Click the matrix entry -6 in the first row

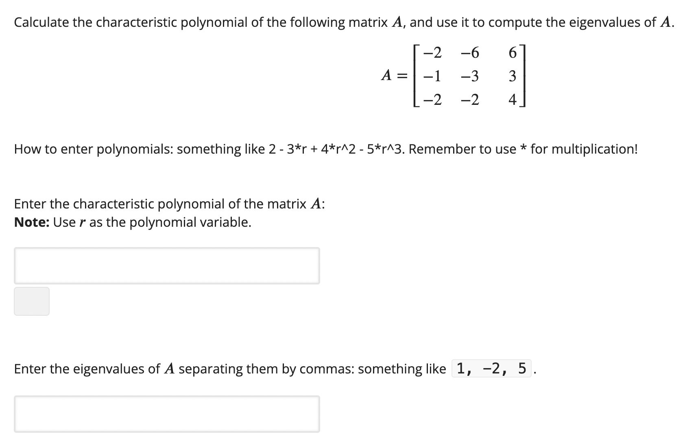(x=470, y=52)
